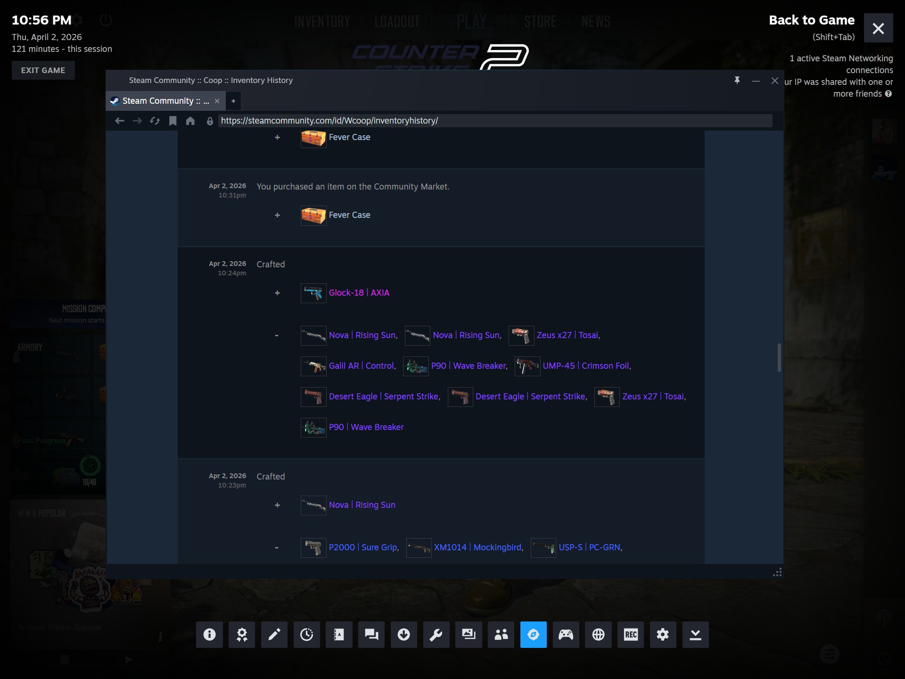
Task: Click the UMP-45 | Crimson Foil link
Action: click(x=586, y=366)
